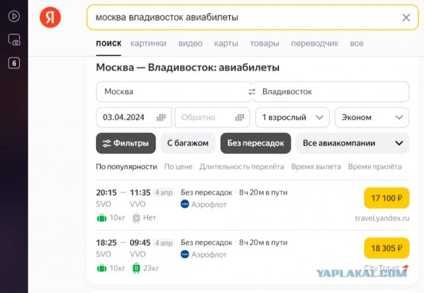
Task: Switch to the карты tab
Action: (226, 44)
